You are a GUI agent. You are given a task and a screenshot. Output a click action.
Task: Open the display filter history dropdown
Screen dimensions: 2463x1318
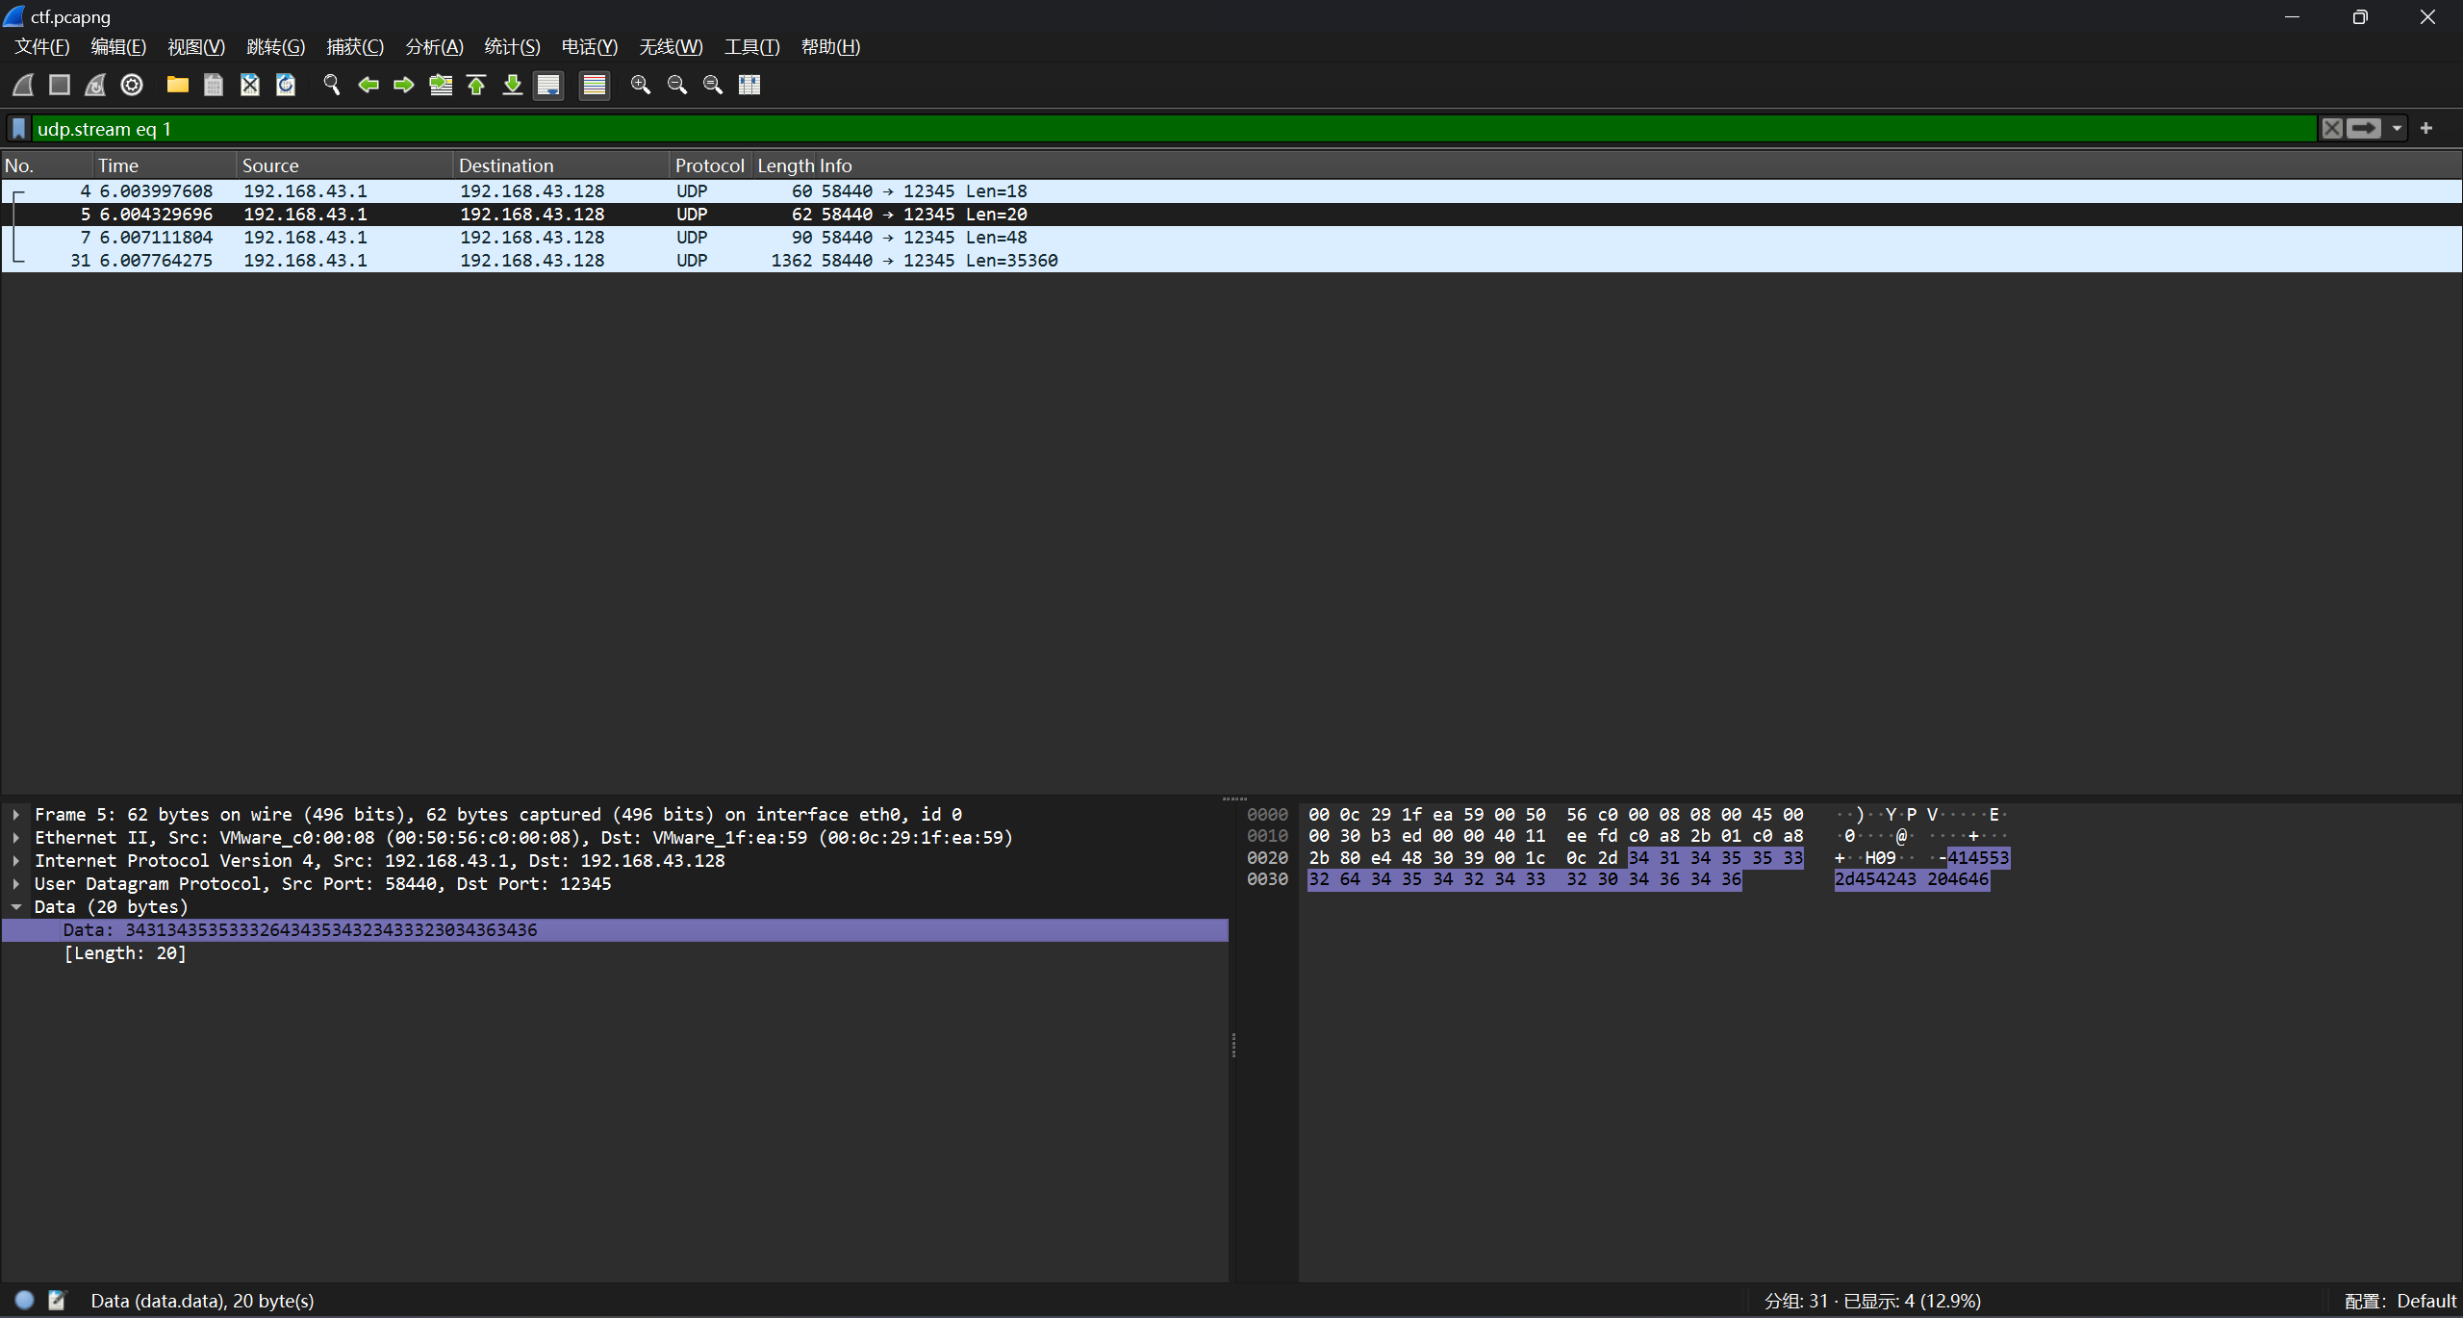[x=2397, y=128]
